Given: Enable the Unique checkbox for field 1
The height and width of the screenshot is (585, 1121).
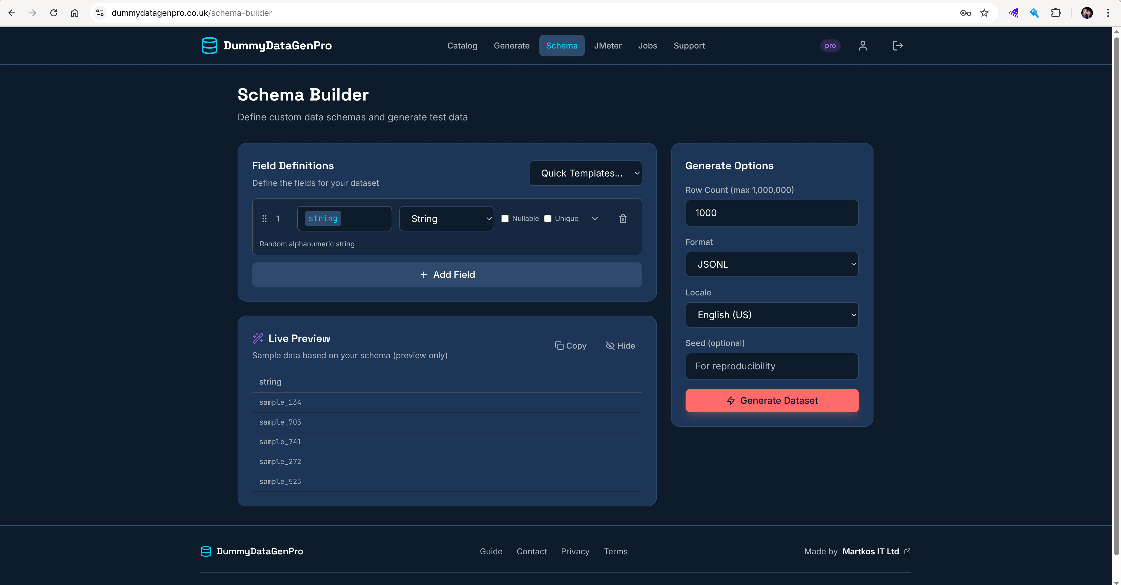Looking at the screenshot, I should tap(547, 219).
